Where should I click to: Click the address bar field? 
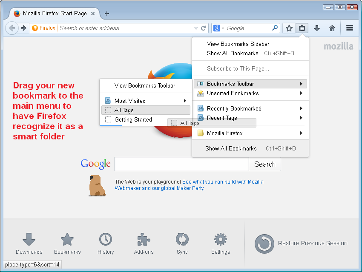pos(126,28)
